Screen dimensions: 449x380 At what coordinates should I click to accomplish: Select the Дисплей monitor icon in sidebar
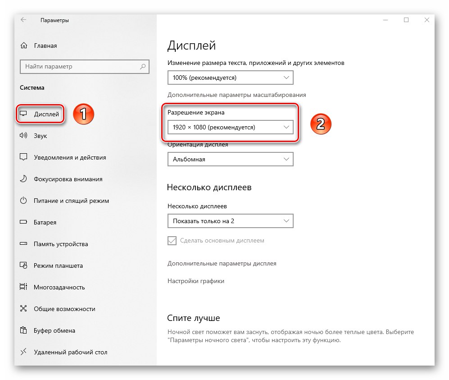pyautogui.click(x=24, y=114)
